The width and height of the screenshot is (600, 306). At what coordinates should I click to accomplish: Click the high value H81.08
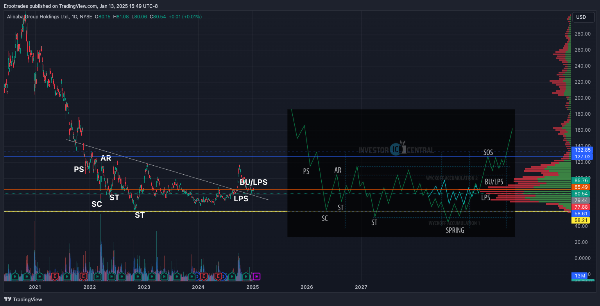[x=121, y=17]
